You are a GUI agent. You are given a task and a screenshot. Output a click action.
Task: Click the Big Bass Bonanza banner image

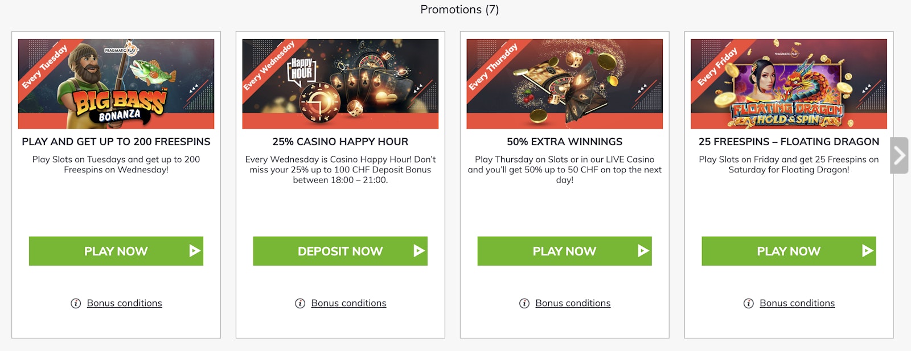coord(116,84)
